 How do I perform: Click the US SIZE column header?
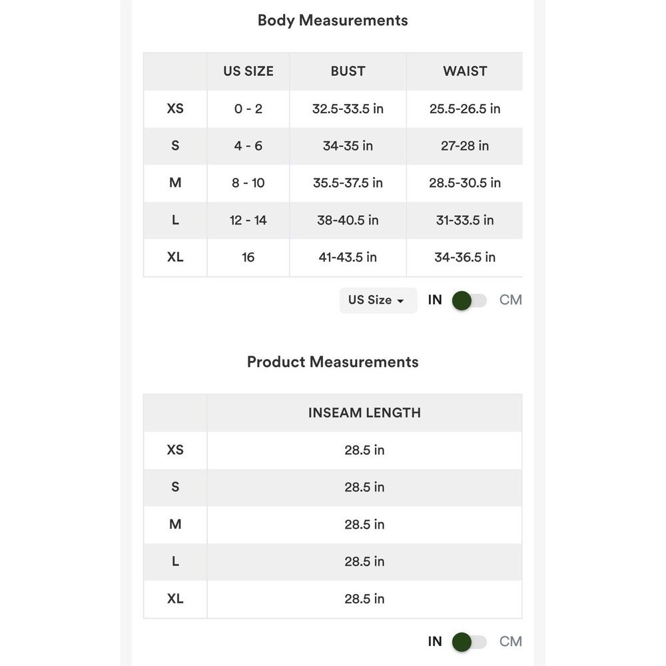pyautogui.click(x=248, y=71)
